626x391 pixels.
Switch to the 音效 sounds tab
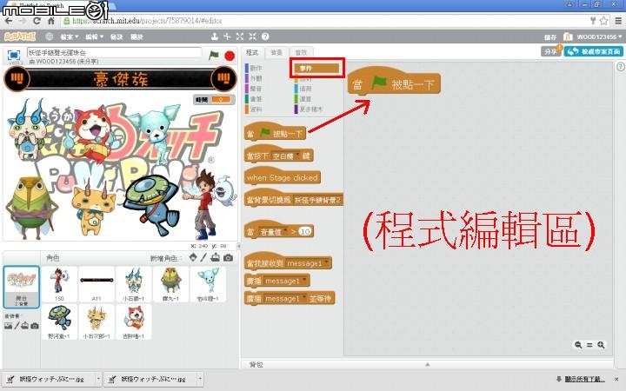301,53
